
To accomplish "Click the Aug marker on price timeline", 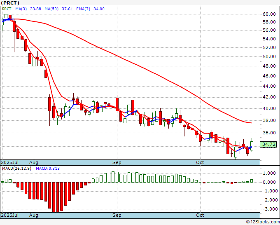I will click(34, 162).
